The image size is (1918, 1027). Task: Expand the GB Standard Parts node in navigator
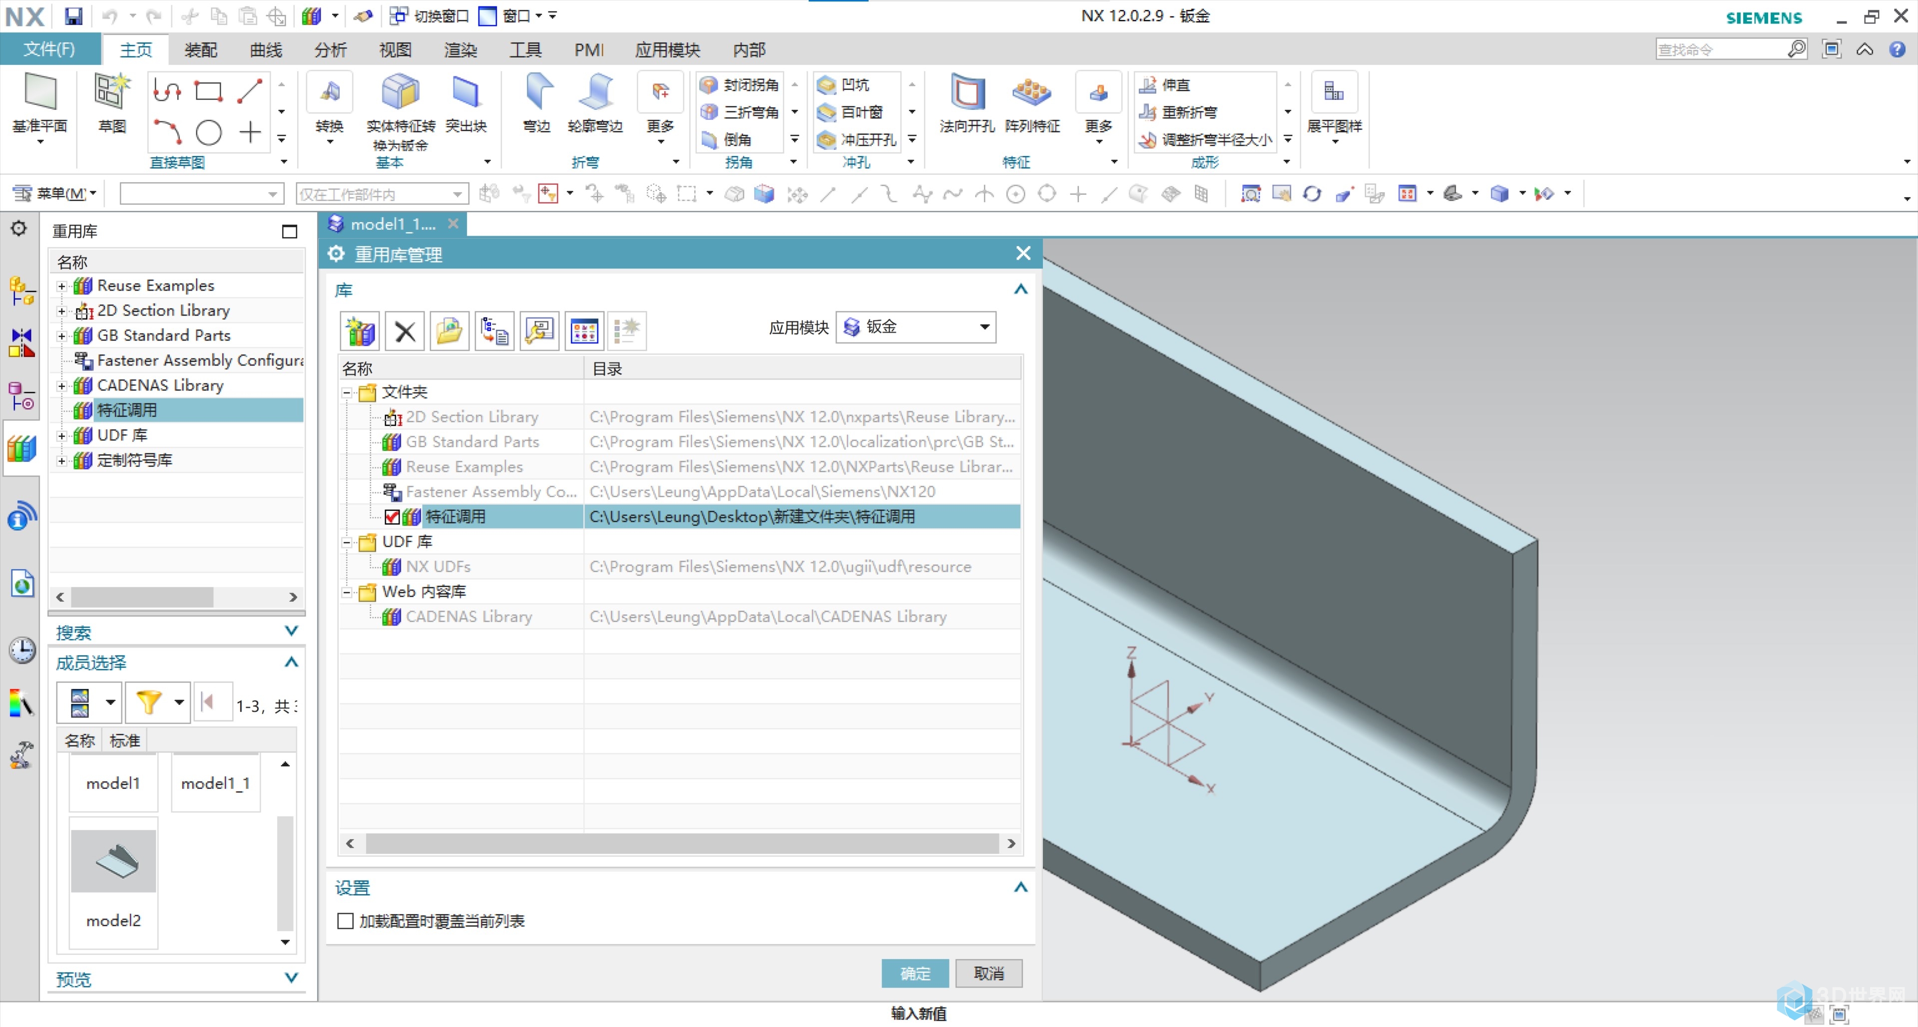coord(62,336)
